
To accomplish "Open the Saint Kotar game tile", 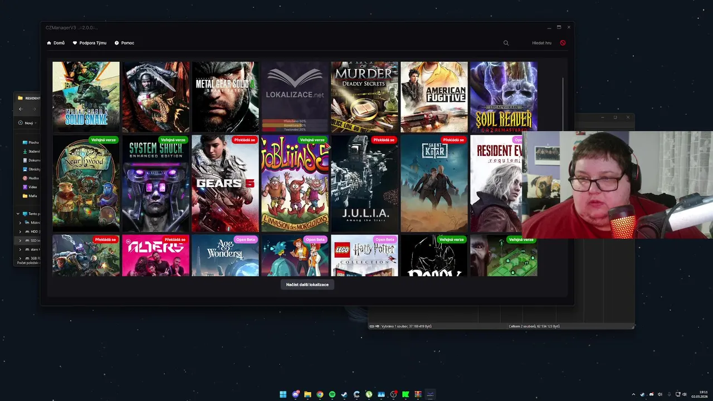I will click(x=434, y=184).
